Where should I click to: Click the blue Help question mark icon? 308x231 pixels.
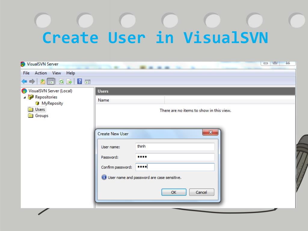click(79, 81)
